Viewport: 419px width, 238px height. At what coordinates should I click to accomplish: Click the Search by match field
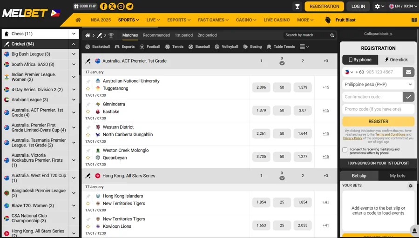coord(306,35)
